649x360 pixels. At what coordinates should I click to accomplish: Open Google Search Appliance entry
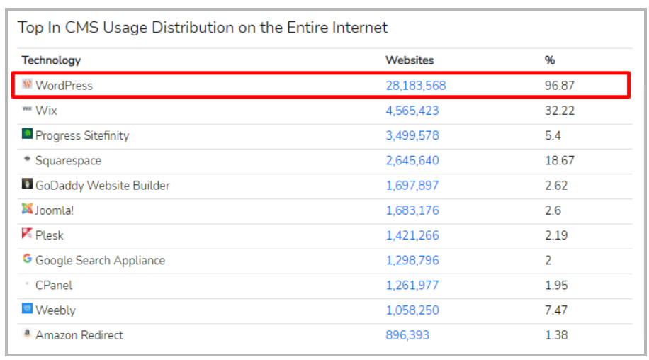(x=100, y=260)
